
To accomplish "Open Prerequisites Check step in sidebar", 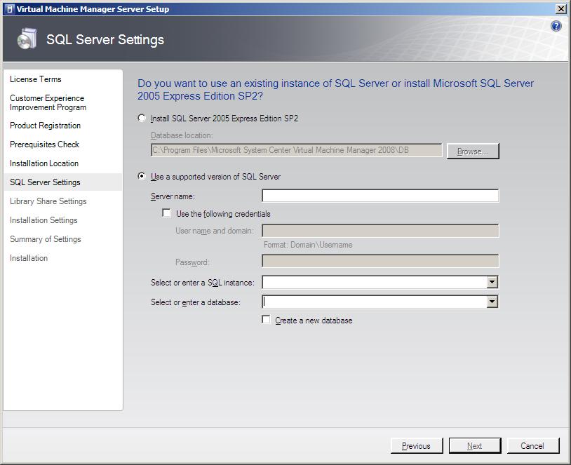I will (44, 144).
